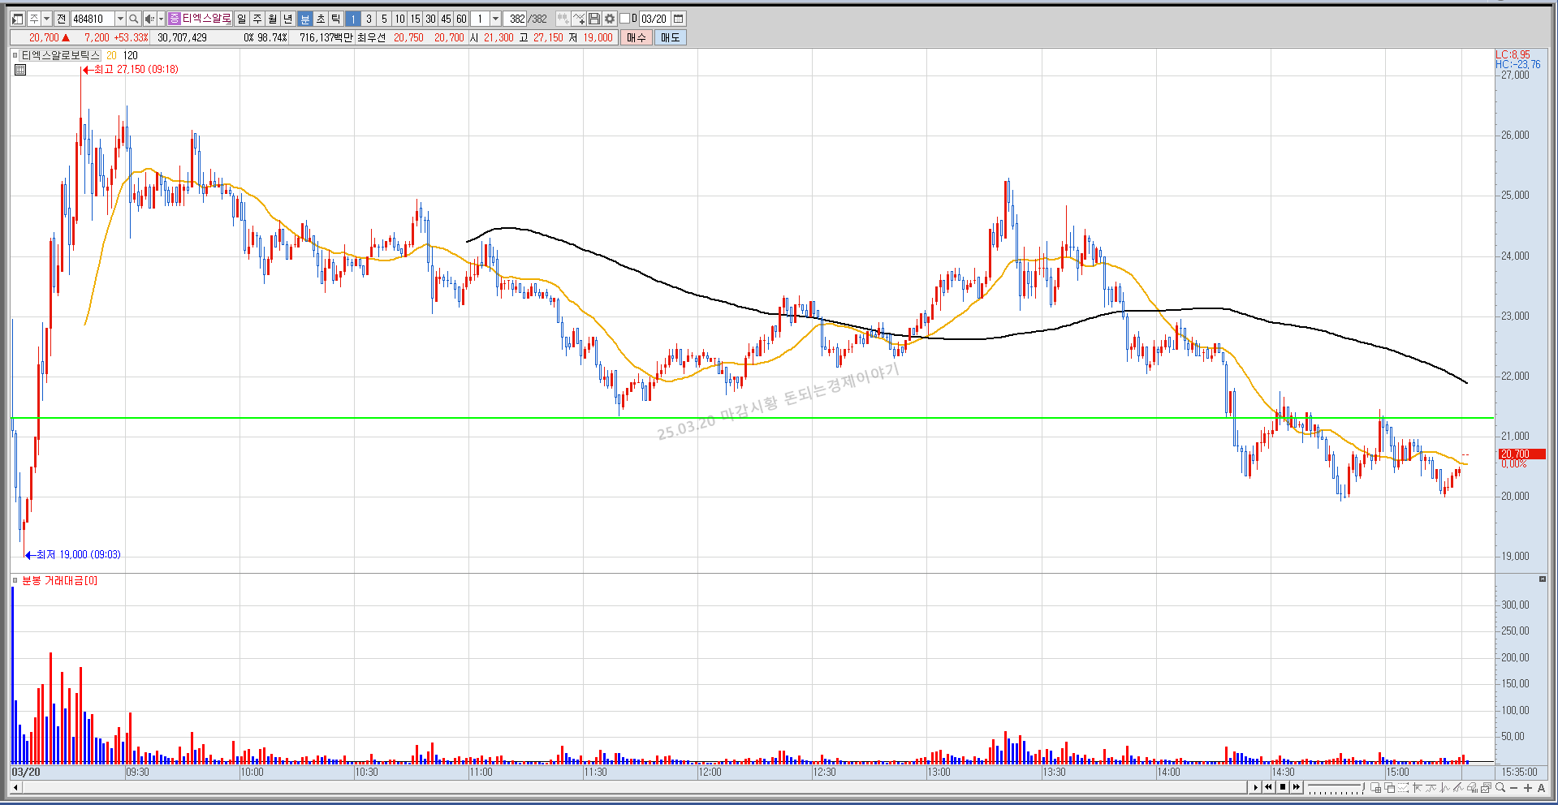Adjust the replay speed slider
This screenshot has width=1558, height=805.
coord(1336,787)
